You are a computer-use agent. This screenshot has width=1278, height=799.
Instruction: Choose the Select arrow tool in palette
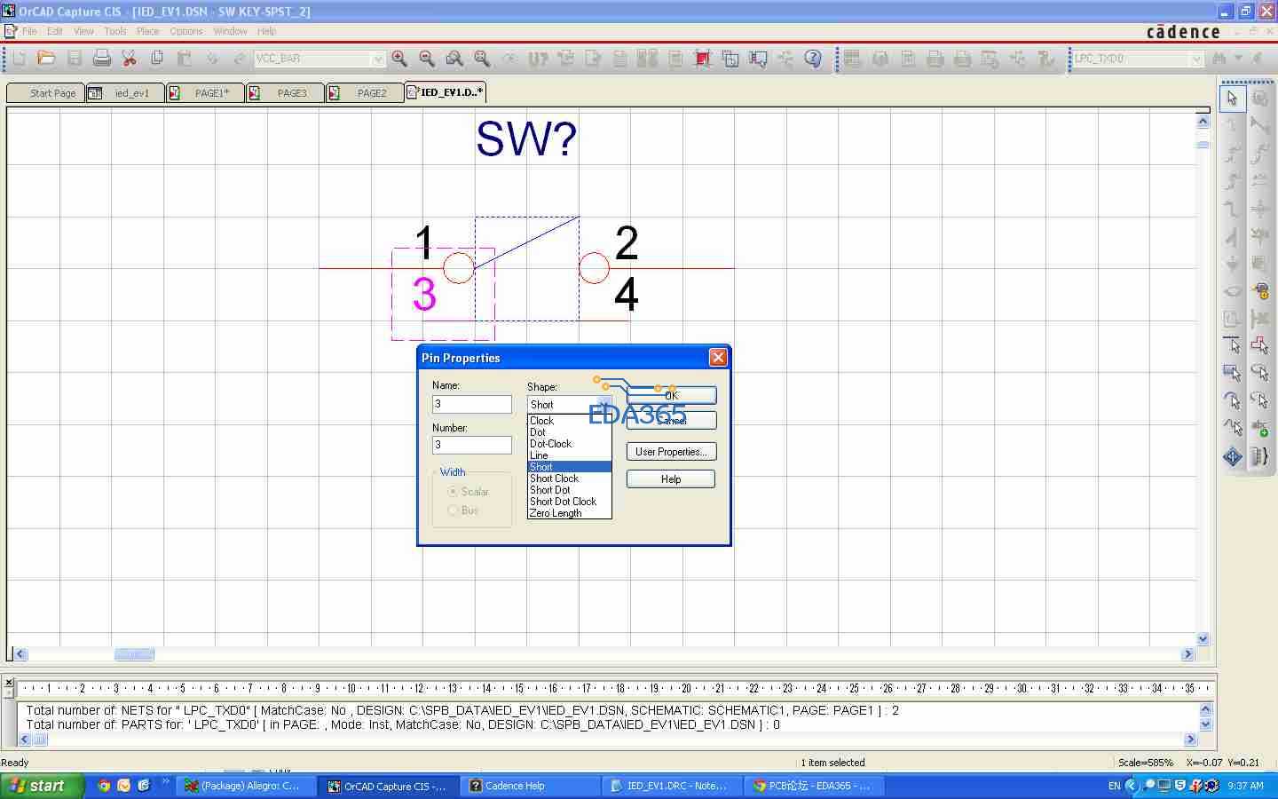point(1232,98)
